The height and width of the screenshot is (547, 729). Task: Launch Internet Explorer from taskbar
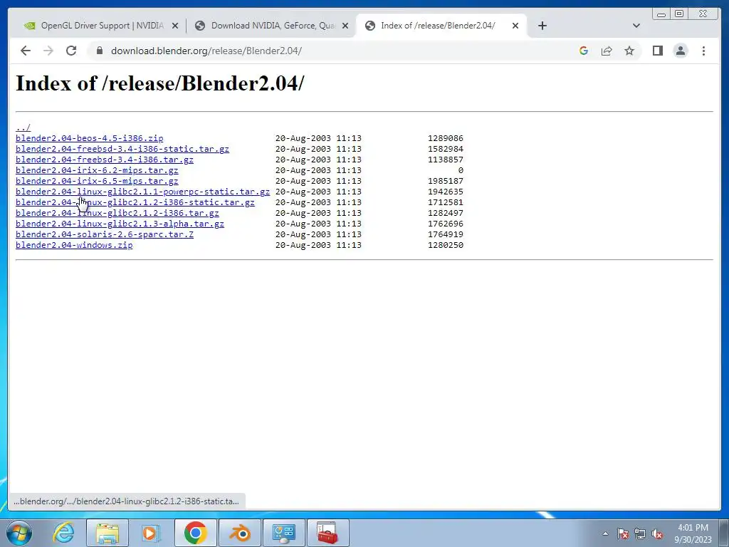(x=63, y=533)
